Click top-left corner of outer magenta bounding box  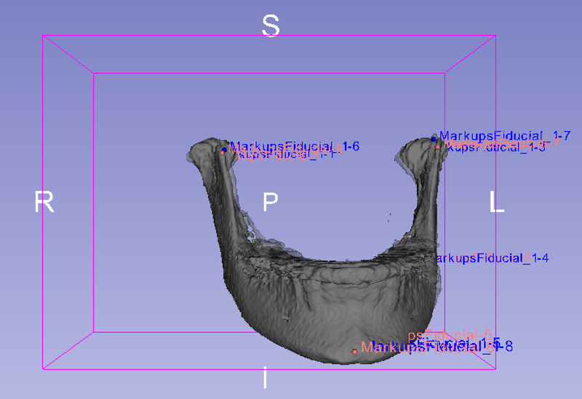tap(43, 36)
